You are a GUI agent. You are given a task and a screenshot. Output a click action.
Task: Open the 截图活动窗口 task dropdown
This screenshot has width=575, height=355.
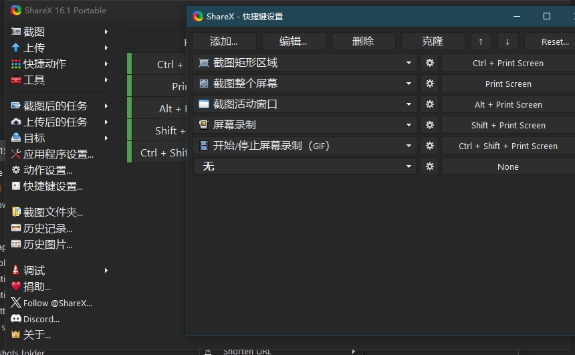[409, 104]
